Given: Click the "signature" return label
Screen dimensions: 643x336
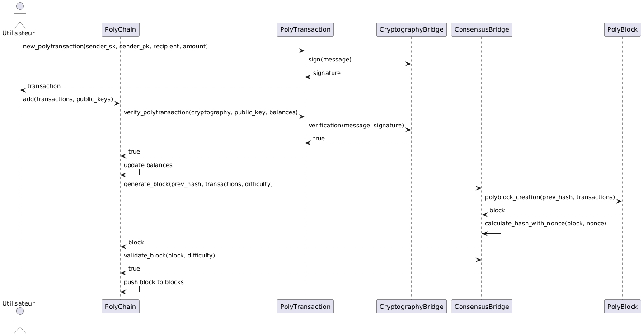Looking at the screenshot, I should (327, 73).
